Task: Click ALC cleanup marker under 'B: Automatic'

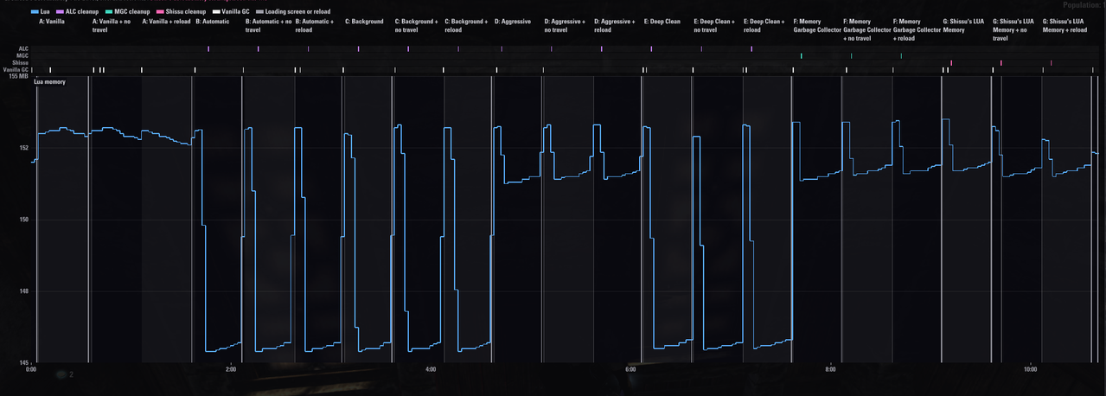Action: click(208, 48)
